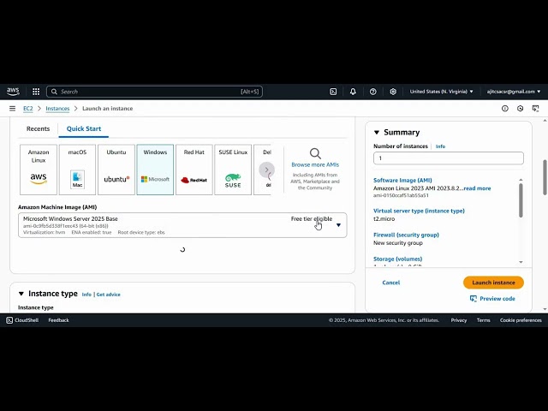This screenshot has height=411, width=548.
Task: Select the SUSE Linux AMI tile
Action: click(233, 170)
